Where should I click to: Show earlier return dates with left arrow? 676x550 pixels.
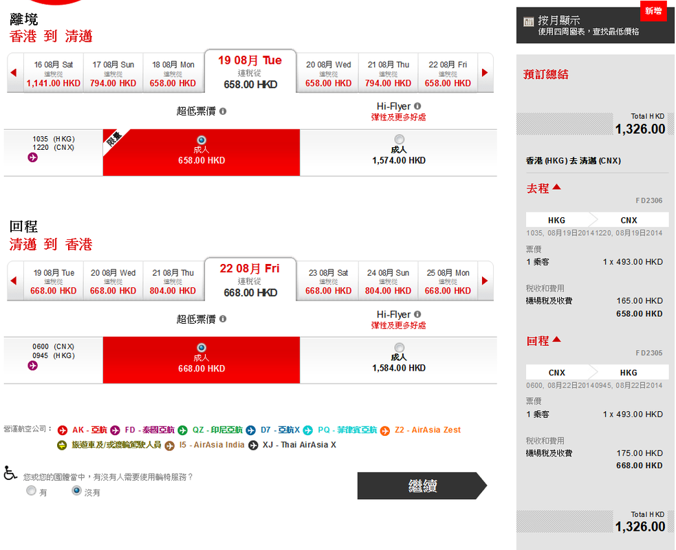14,280
